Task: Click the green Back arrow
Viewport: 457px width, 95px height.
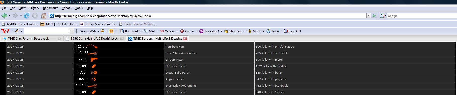Action: coord(4,16)
